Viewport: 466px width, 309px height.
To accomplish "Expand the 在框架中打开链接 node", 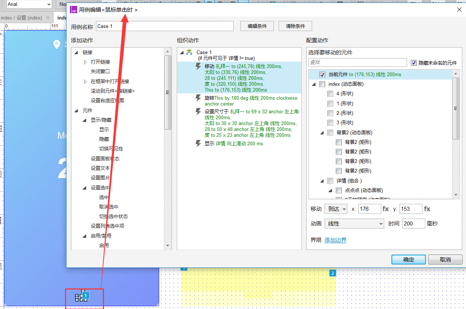I will coord(85,81).
